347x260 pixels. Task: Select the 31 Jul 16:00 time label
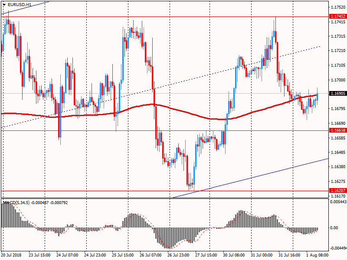(289, 255)
